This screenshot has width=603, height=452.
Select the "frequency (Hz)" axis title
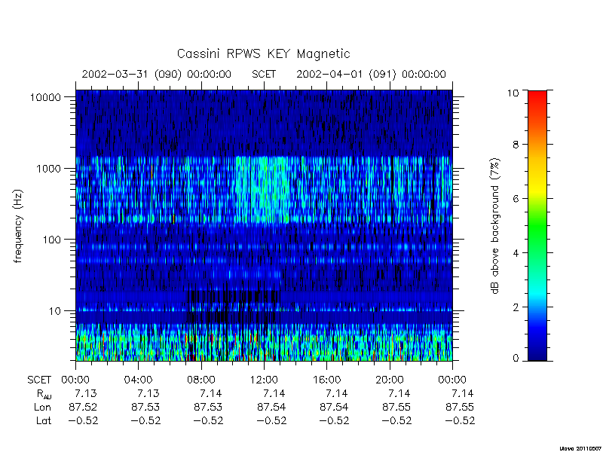pos(18,226)
